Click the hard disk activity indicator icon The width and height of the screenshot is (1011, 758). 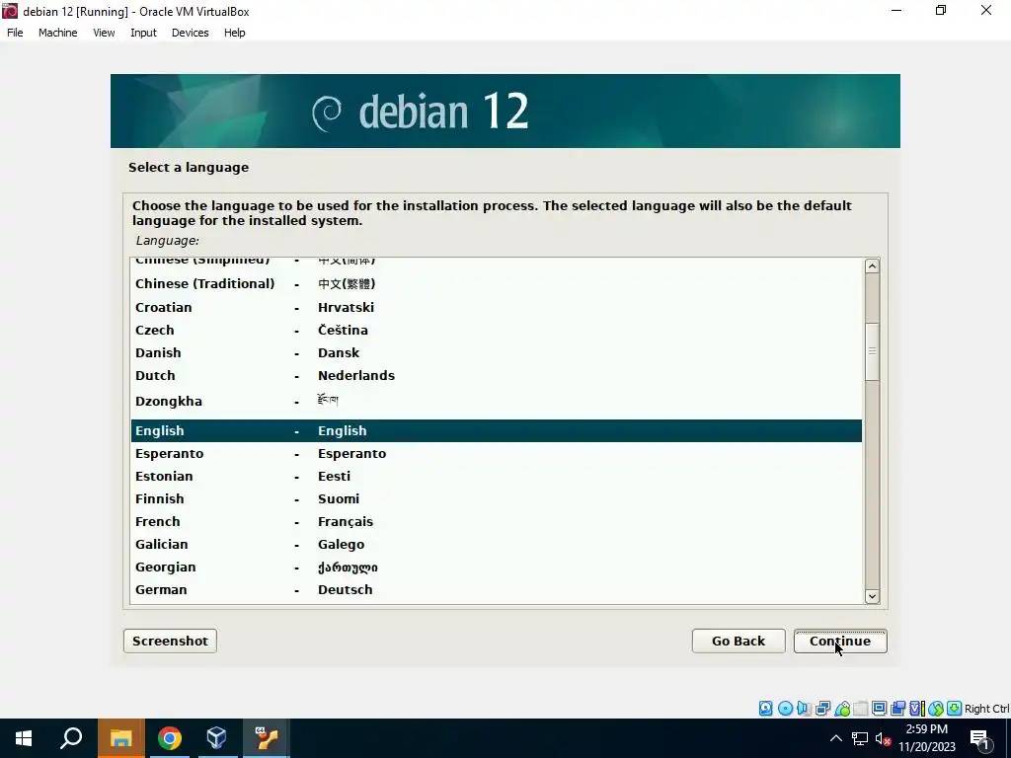[765, 709]
